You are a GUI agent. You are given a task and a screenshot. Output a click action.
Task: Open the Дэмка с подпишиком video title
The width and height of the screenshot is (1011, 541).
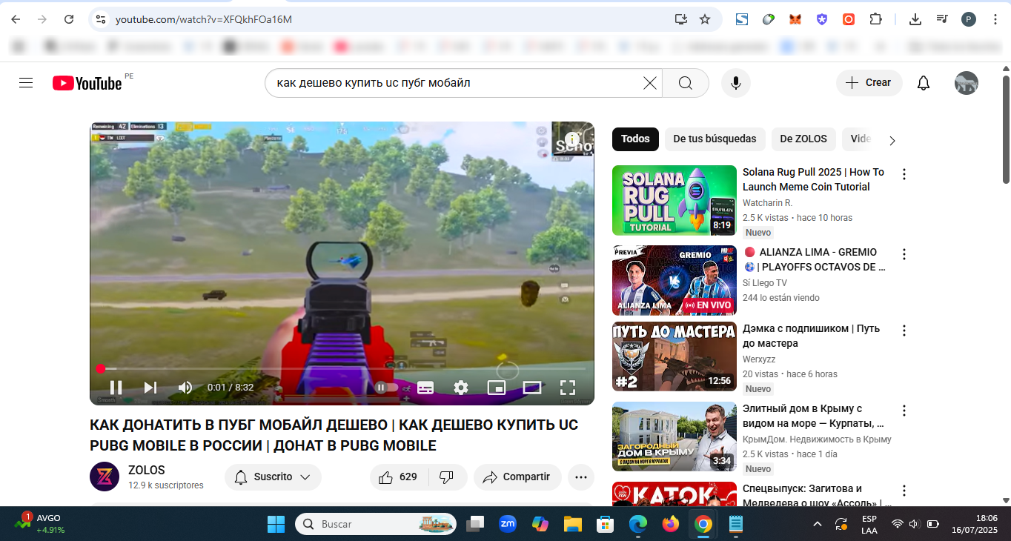coord(812,336)
